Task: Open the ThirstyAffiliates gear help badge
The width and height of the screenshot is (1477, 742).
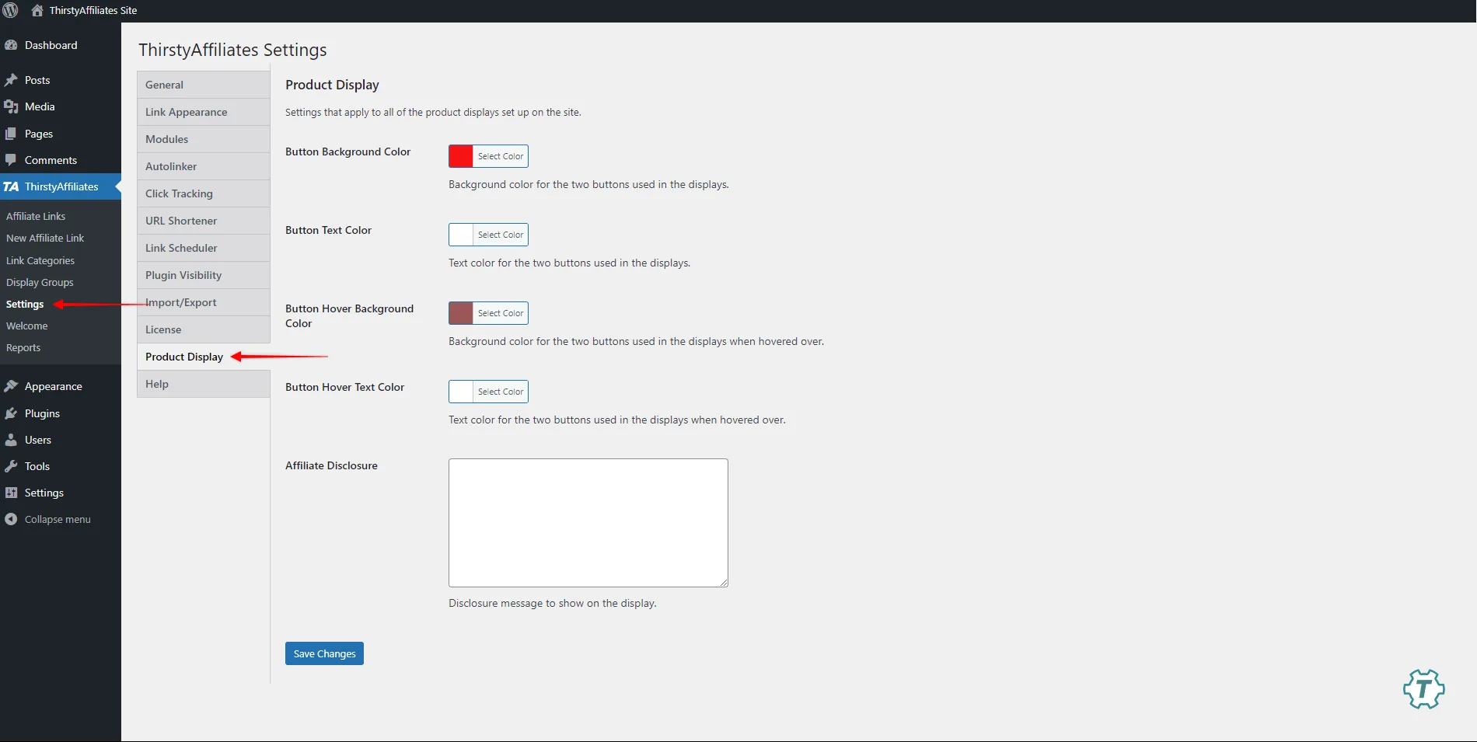Action: coord(1423,688)
